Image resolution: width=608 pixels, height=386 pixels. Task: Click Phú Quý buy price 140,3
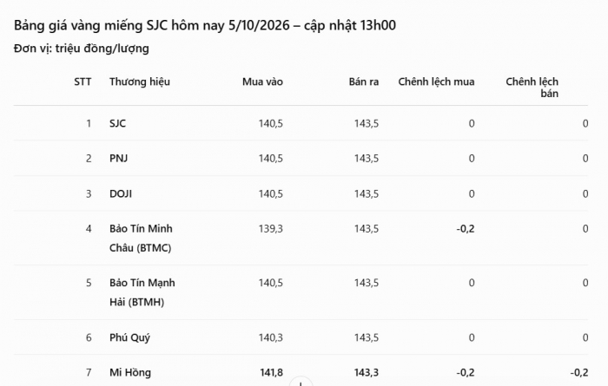pyautogui.click(x=271, y=337)
